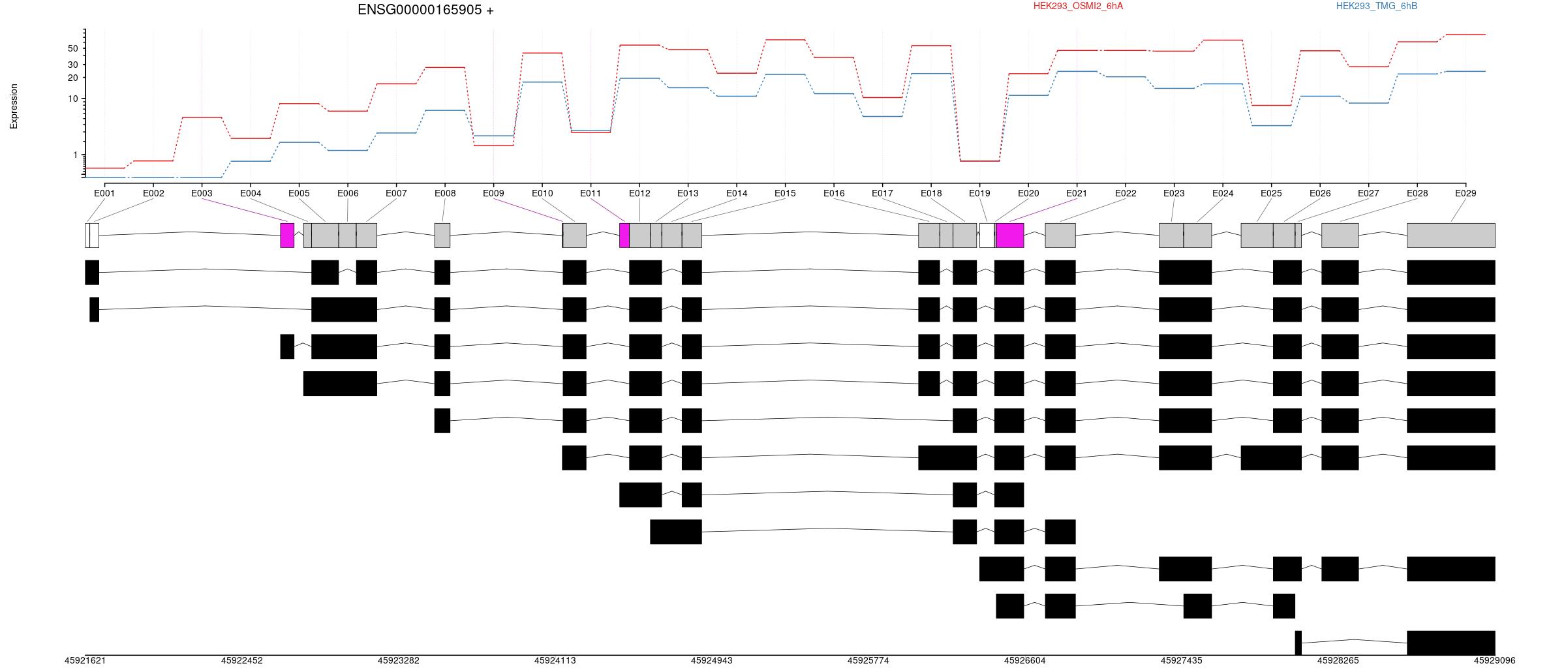The width and height of the screenshot is (1566, 672).
Task: Click exon label E017
Action: [882, 193]
